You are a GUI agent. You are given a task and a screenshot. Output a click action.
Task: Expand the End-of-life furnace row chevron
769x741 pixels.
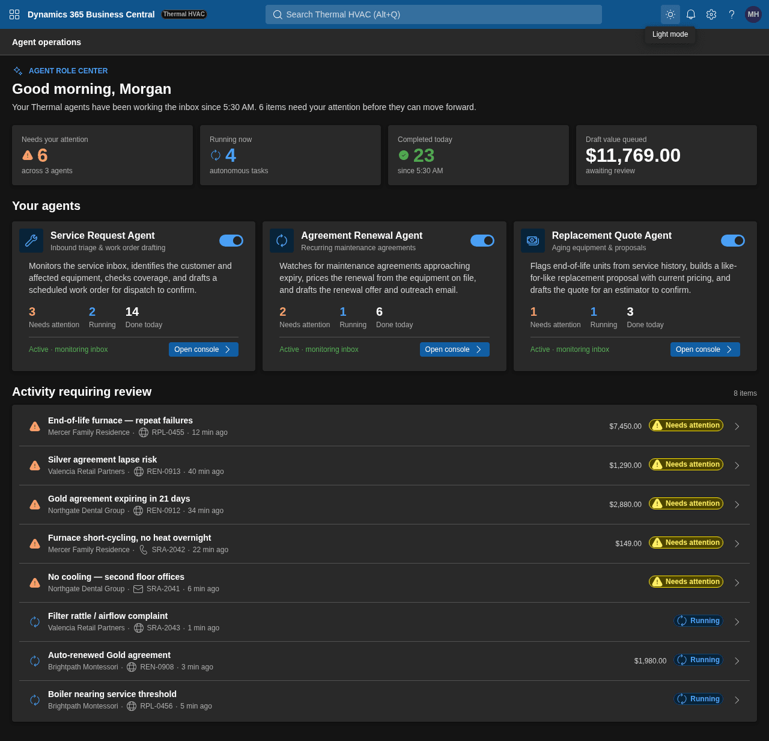pos(737,426)
